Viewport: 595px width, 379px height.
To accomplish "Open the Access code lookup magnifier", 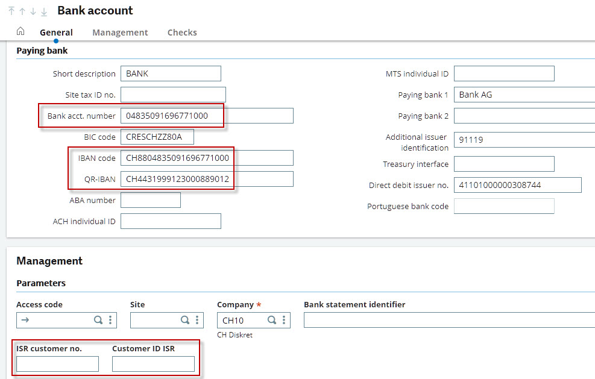I will point(98,321).
